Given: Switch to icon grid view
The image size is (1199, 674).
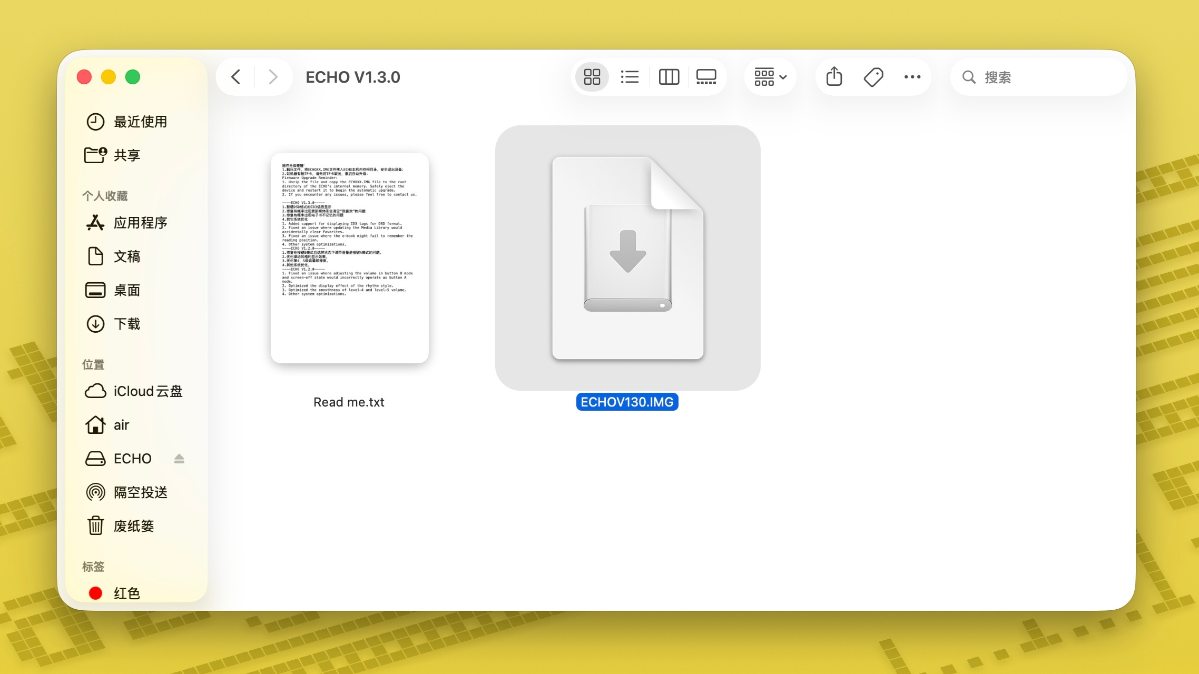Looking at the screenshot, I should (592, 77).
